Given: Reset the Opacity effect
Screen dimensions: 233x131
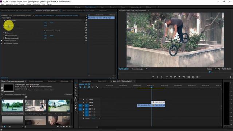Looking at the screenshot, I should [x=86, y=40].
